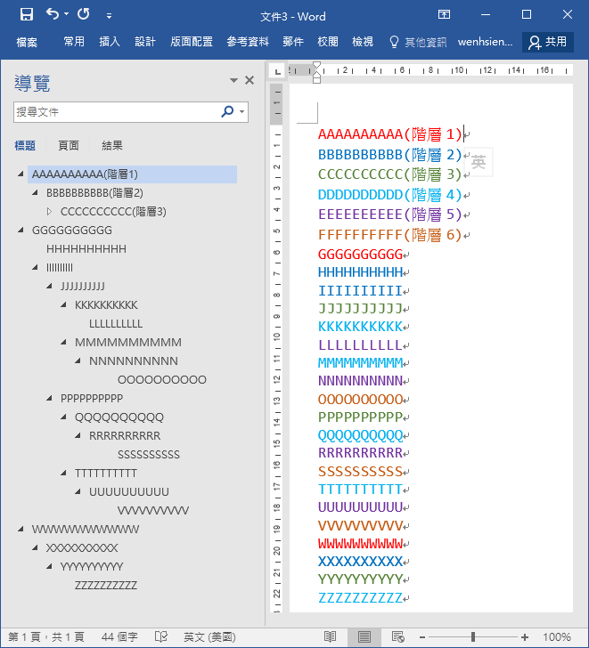Click the 英 input method indicator
The height and width of the screenshot is (648, 589).
tap(479, 162)
